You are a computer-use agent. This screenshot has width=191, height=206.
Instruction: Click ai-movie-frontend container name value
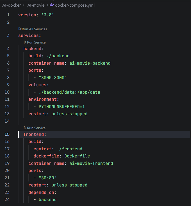pos(91,163)
